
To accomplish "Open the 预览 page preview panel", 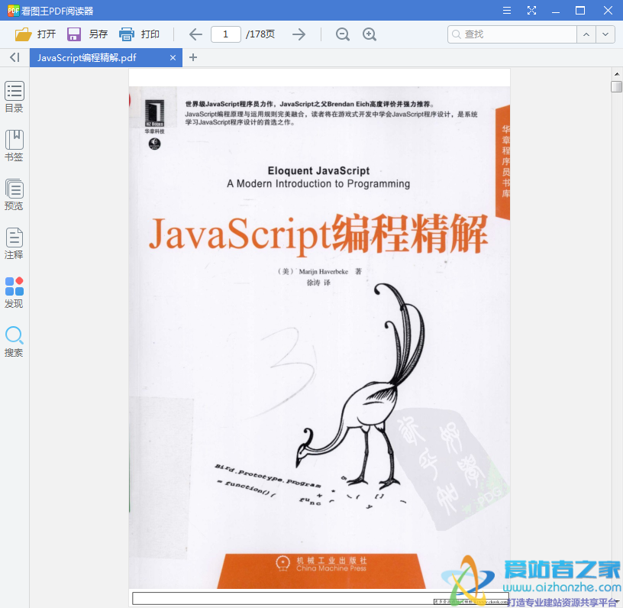I will (x=14, y=194).
